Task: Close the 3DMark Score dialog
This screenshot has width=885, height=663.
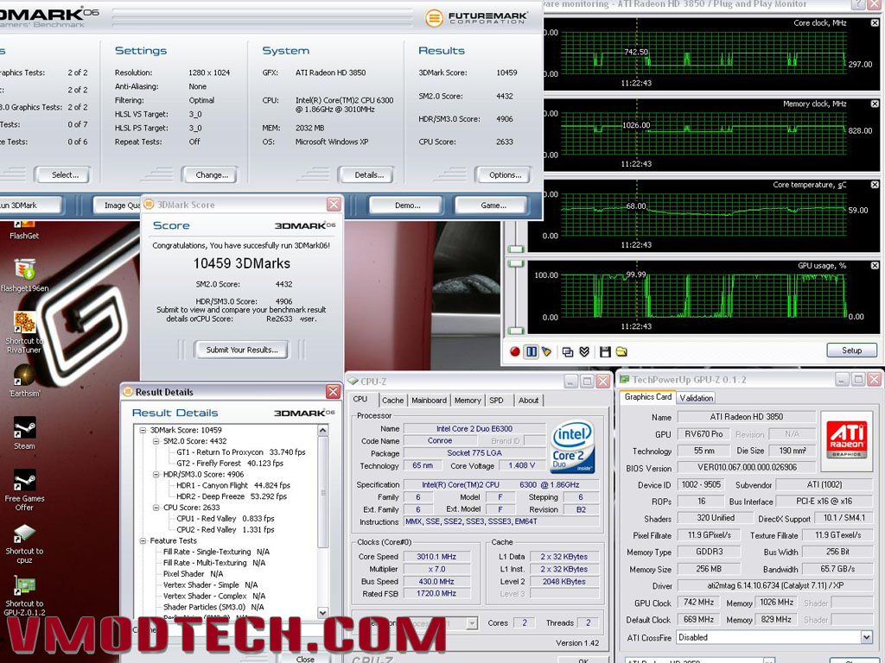Action: click(334, 204)
